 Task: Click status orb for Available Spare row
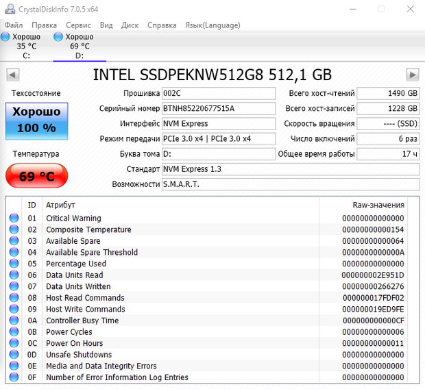(x=14, y=241)
